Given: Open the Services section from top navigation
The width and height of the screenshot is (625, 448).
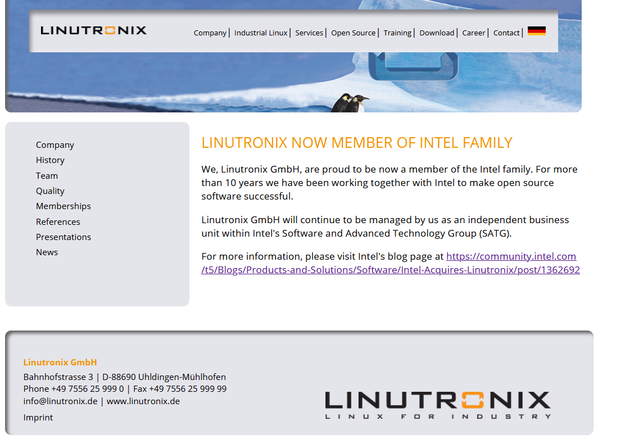Looking at the screenshot, I should [309, 33].
